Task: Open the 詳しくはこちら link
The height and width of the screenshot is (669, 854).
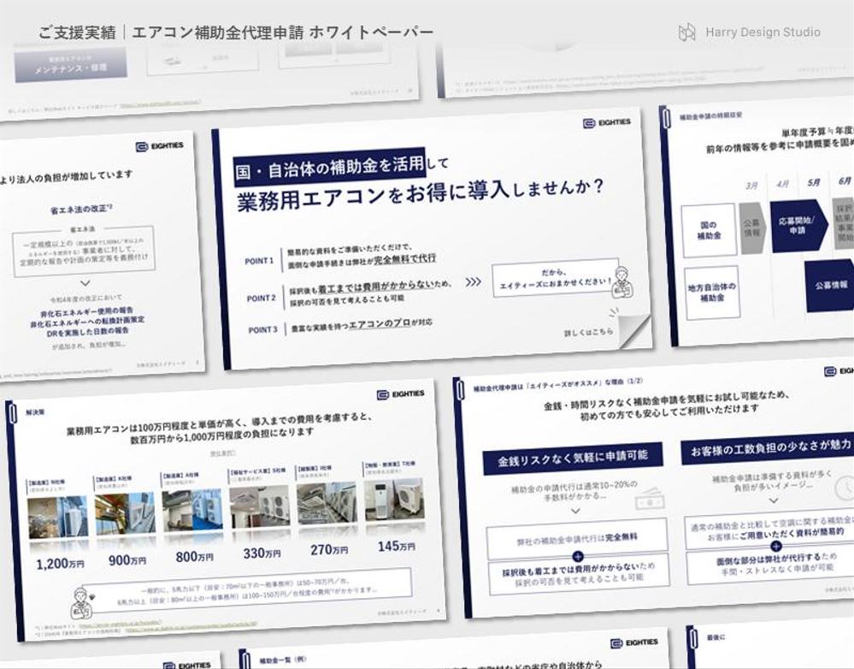Action: pyautogui.click(x=589, y=331)
